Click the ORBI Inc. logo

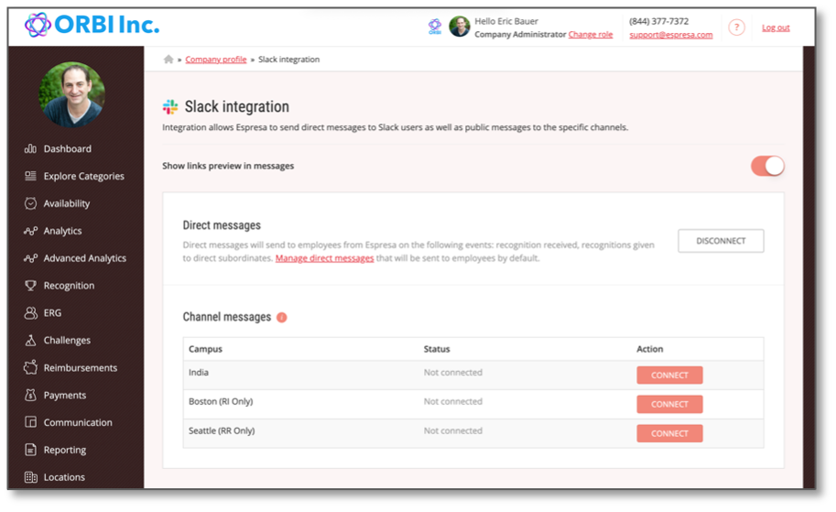click(x=92, y=25)
